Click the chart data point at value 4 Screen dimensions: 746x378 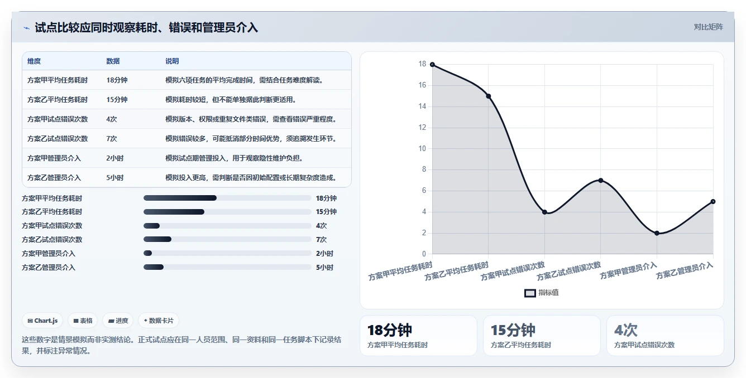coord(544,212)
